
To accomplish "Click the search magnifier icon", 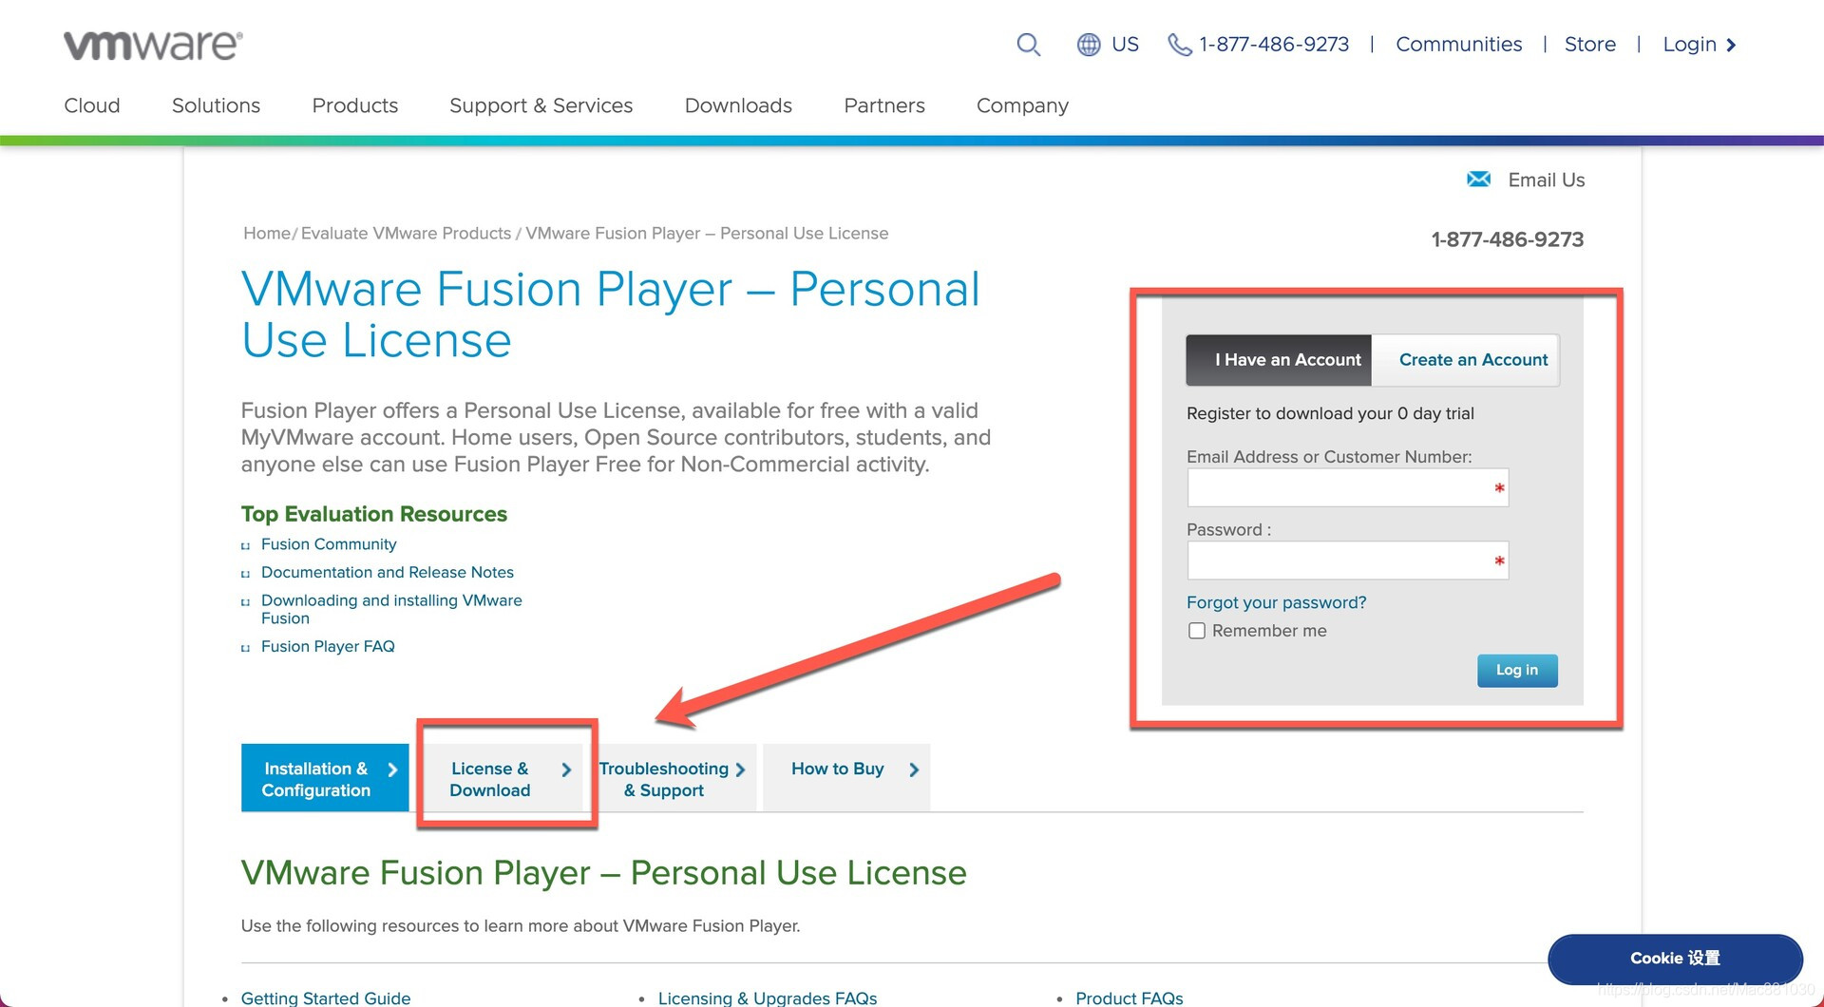I will (1028, 45).
